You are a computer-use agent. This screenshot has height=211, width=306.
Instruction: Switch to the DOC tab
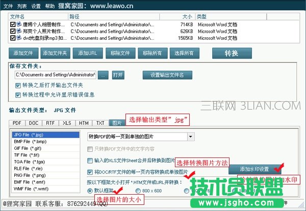[34, 123]
